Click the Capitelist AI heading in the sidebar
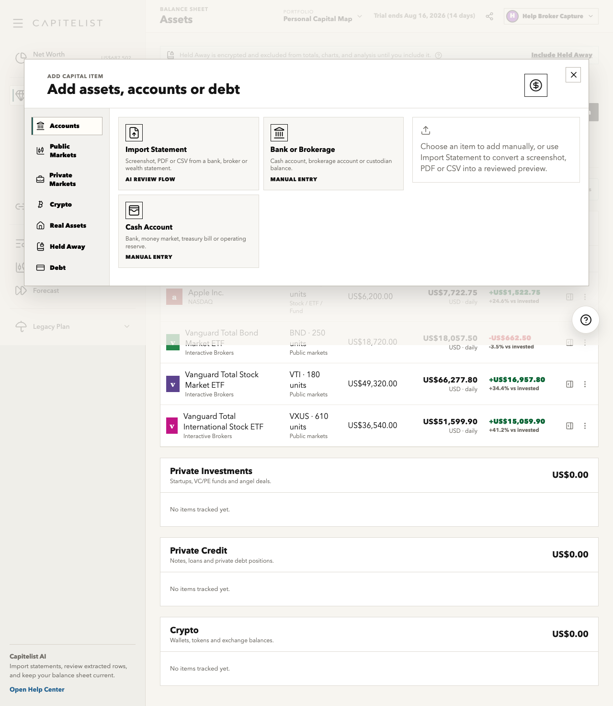This screenshot has width=613, height=706. (28, 657)
